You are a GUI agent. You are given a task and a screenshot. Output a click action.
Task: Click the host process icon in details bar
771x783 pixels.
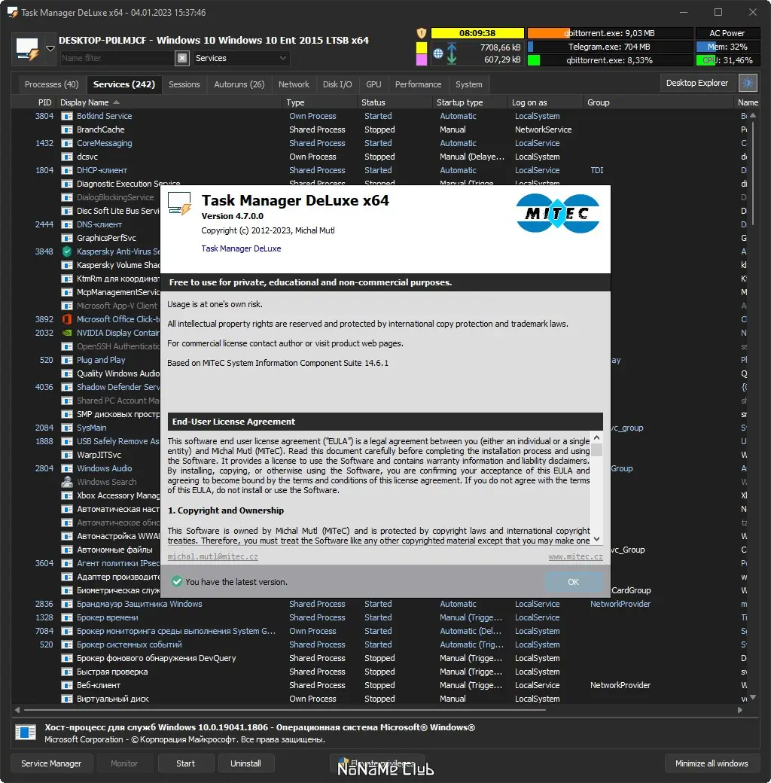(x=26, y=733)
